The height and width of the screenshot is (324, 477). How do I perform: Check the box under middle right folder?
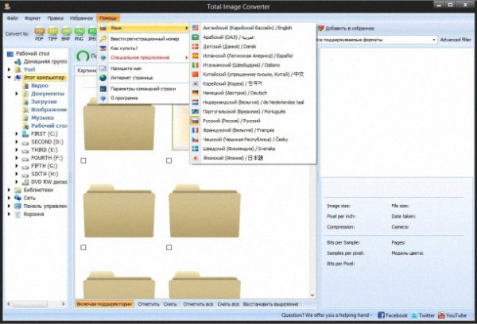coord(169,248)
